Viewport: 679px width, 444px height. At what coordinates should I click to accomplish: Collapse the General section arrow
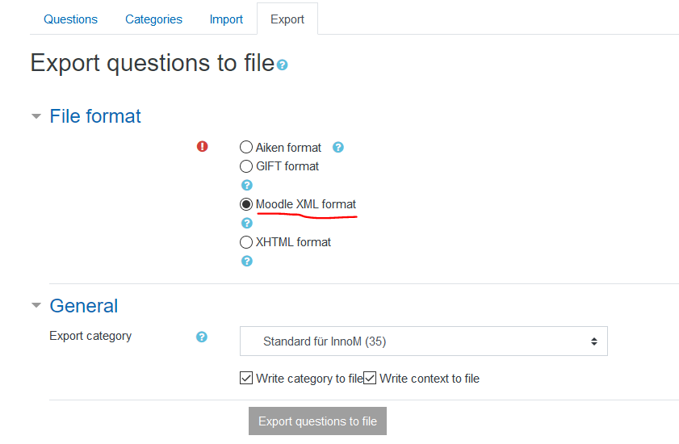[x=36, y=305]
